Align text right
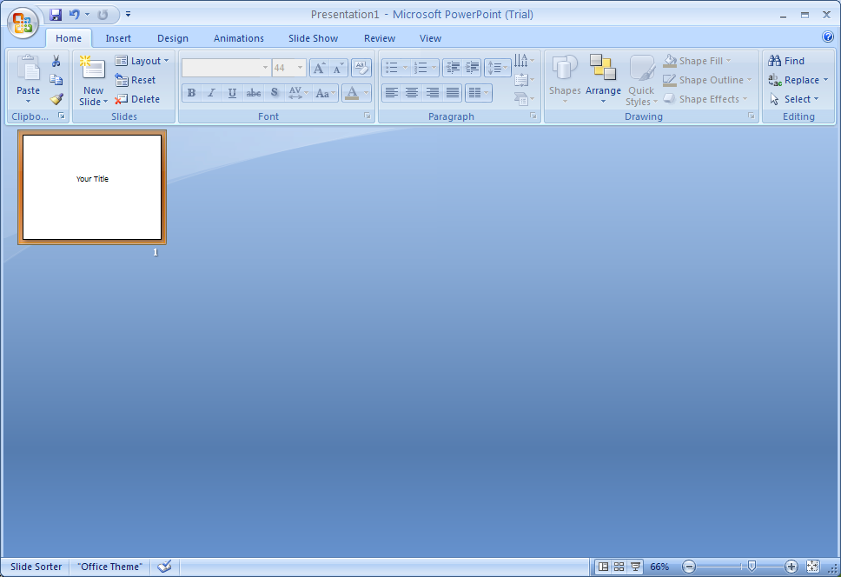 pos(432,93)
